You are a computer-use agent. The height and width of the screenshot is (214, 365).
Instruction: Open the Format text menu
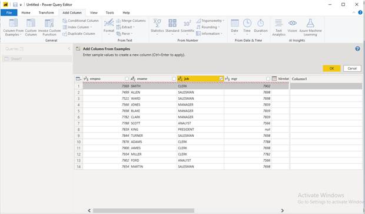click(x=109, y=27)
